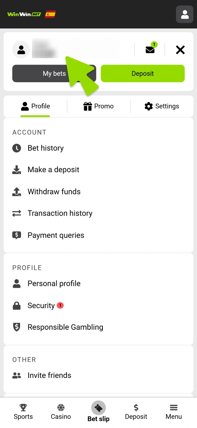Open the Invite friends link
Screen dimensions: 197x428
click(x=49, y=375)
